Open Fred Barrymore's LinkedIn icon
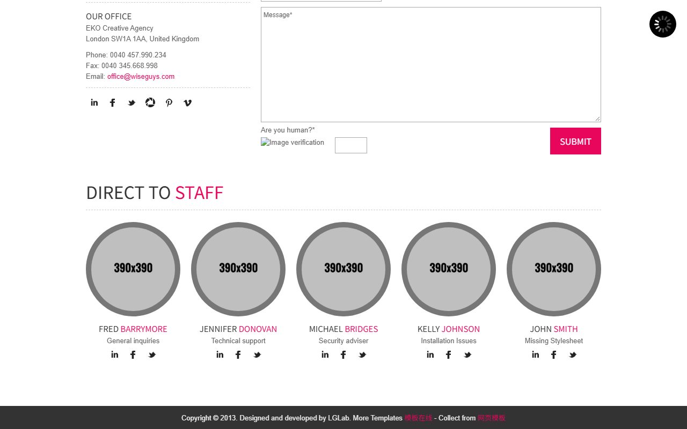Image resolution: width=687 pixels, height=429 pixels. click(115, 354)
